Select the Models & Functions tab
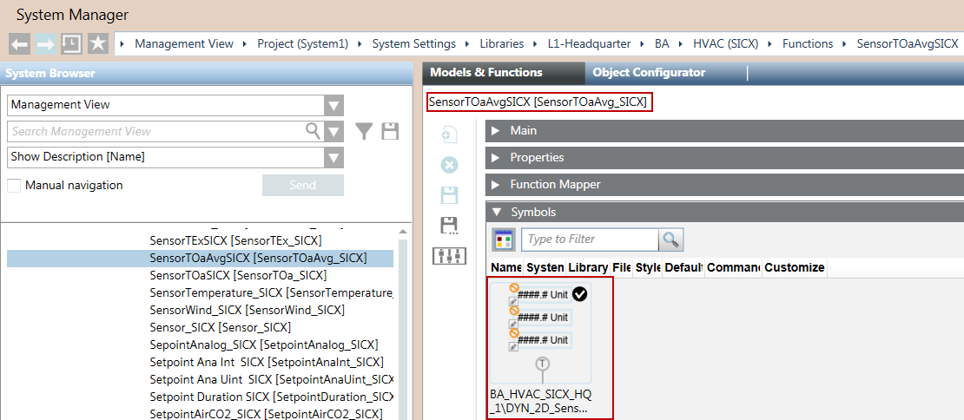The image size is (964, 420). click(486, 73)
